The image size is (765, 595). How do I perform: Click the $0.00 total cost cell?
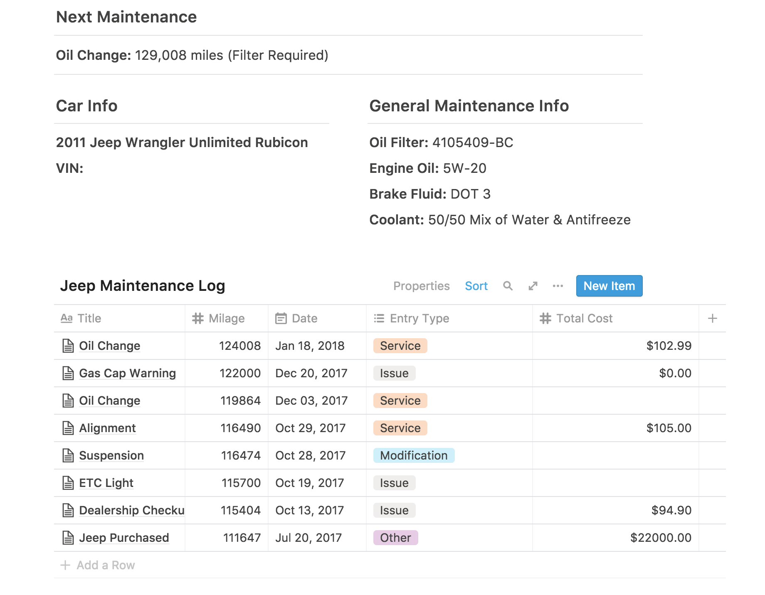point(616,373)
